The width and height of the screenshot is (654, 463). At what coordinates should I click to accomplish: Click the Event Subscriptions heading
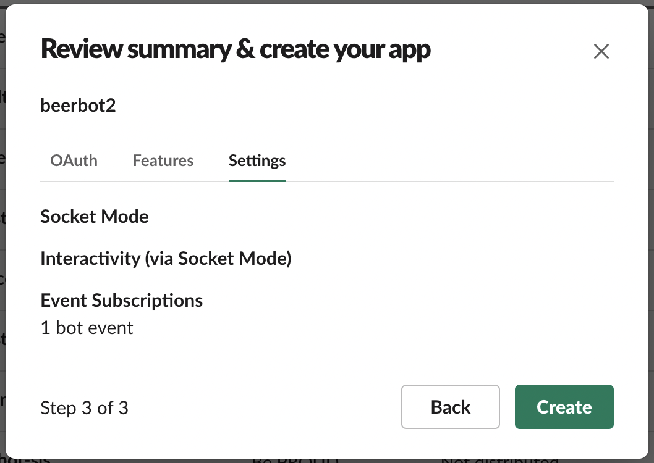[122, 301]
